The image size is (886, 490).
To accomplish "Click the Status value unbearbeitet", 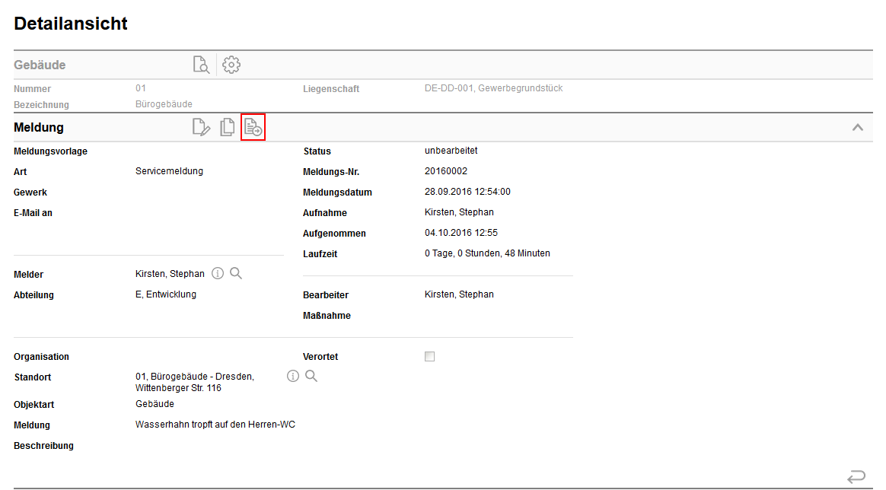I will 451,151.
